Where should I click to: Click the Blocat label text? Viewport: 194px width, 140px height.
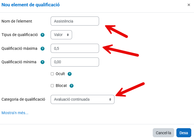[x=61, y=86]
